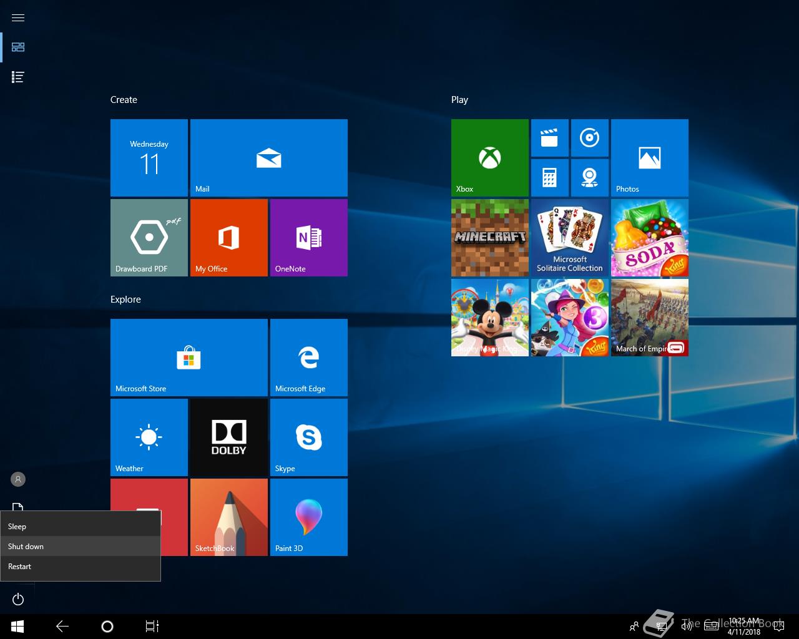Launch the OneNote tile
The image size is (799, 639).
pyautogui.click(x=309, y=238)
